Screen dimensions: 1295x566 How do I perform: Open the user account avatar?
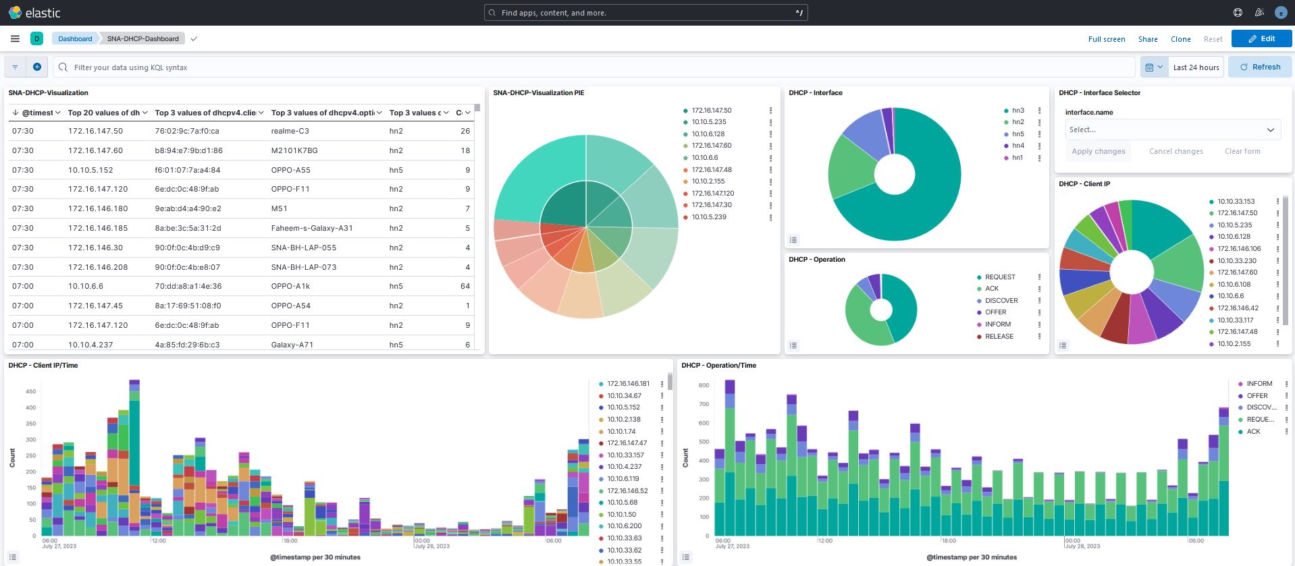tap(1281, 13)
